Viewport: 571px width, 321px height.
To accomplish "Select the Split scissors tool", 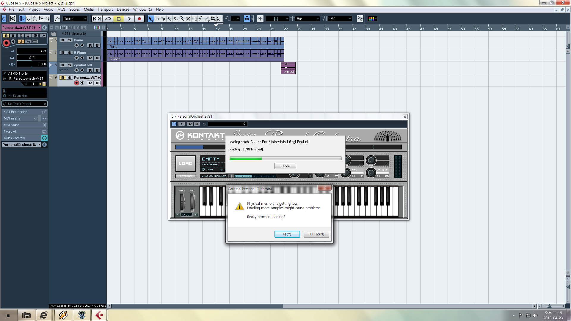I will pos(163,19).
